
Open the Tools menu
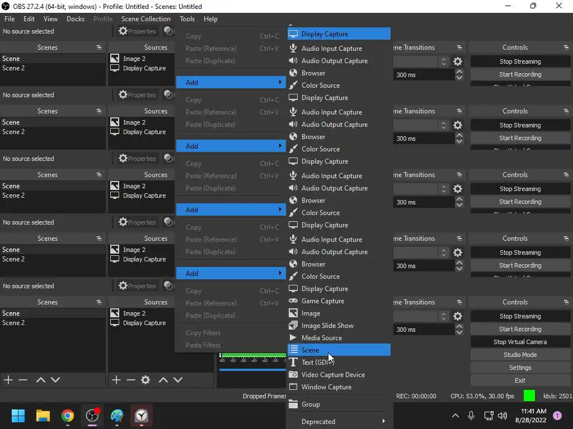click(x=187, y=19)
